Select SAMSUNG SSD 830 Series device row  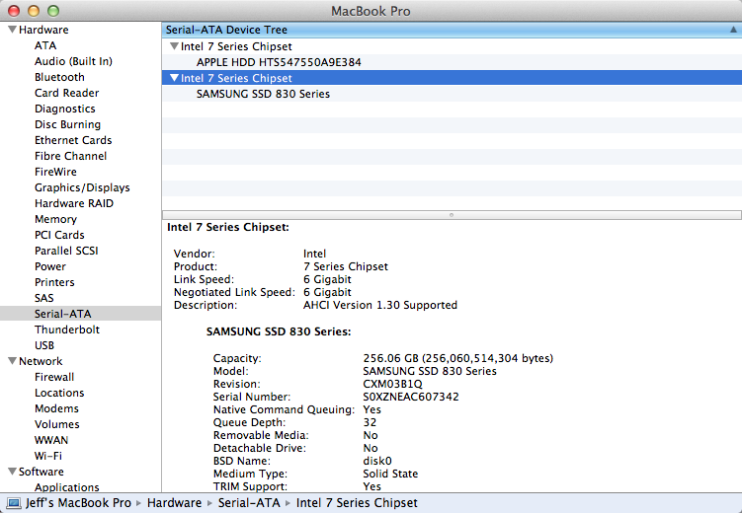[452, 94]
